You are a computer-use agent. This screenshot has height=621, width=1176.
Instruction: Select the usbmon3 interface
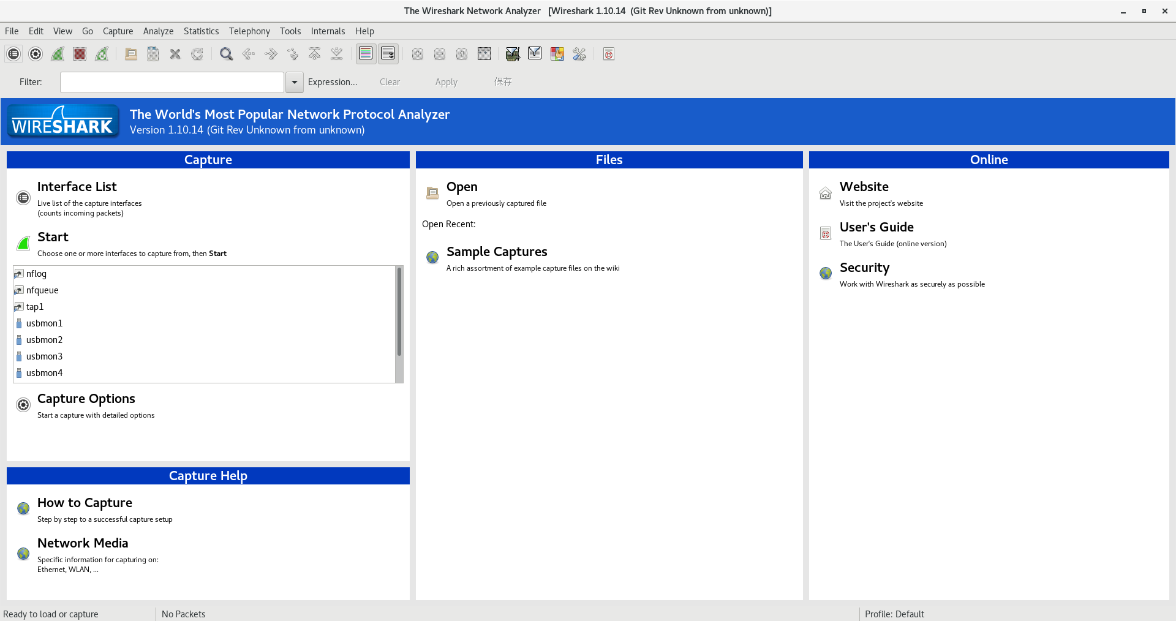[x=205, y=356]
